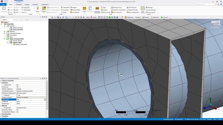Expand the Materials tree node
Viewport: 223px width, 125px height.
[5, 32]
